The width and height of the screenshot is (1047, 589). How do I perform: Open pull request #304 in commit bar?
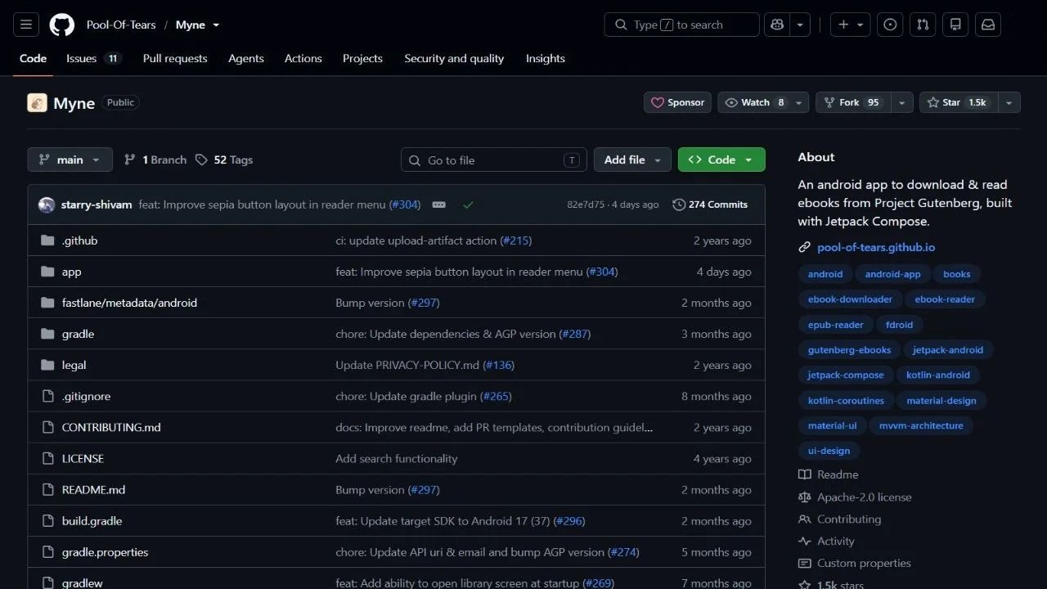pyautogui.click(x=405, y=205)
